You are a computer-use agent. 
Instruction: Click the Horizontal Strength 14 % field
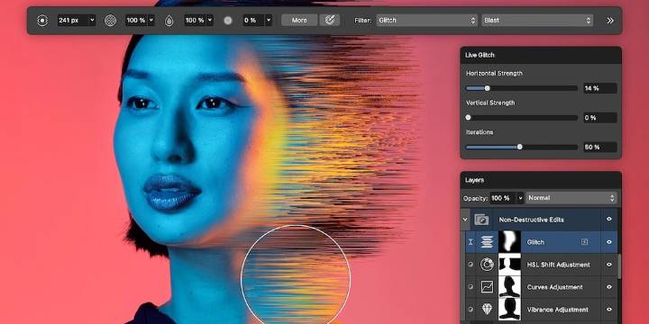coord(599,88)
